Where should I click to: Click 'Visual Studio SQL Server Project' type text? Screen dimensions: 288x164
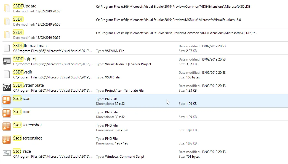pyautogui.click(x=128, y=64)
